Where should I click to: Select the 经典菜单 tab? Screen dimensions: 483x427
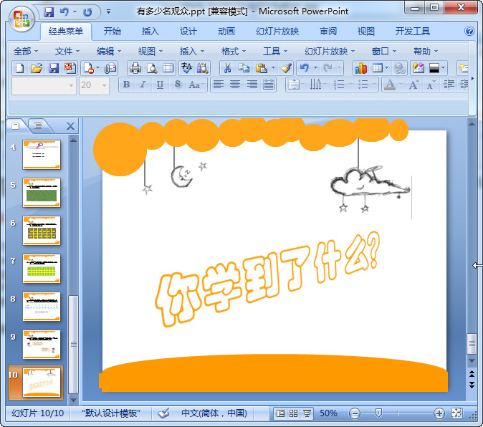coord(66,31)
